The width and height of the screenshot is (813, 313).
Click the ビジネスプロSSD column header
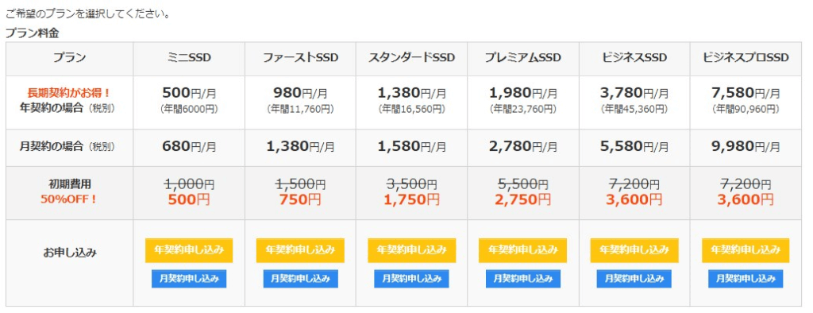point(746,58)
